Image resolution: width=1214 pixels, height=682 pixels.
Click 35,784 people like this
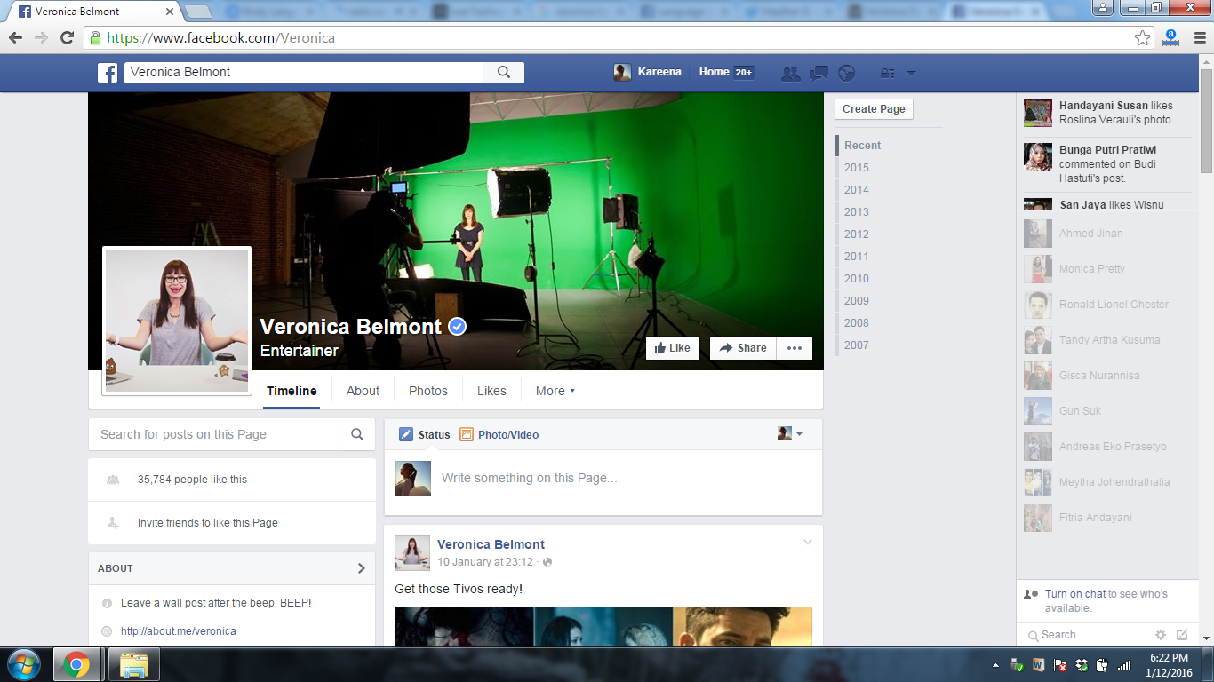[192, 480]
